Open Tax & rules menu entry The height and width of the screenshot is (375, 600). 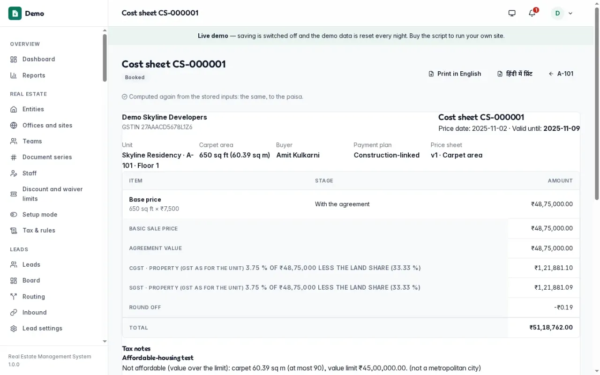(52, 231)
